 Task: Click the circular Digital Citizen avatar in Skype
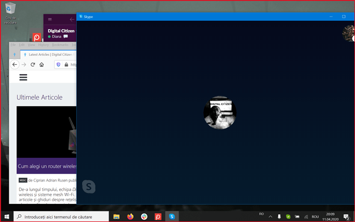[x=220, y=112]
